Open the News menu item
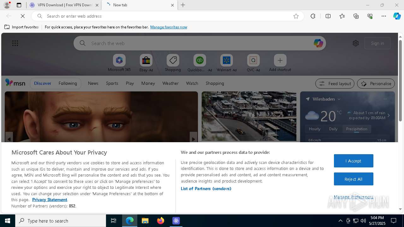This screenshot has width=404, height=227. (93, 83)
